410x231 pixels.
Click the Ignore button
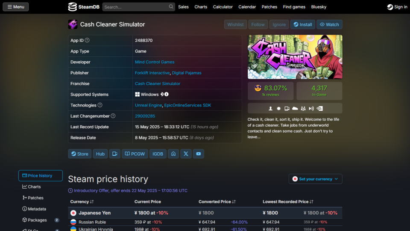pos(279,24)
